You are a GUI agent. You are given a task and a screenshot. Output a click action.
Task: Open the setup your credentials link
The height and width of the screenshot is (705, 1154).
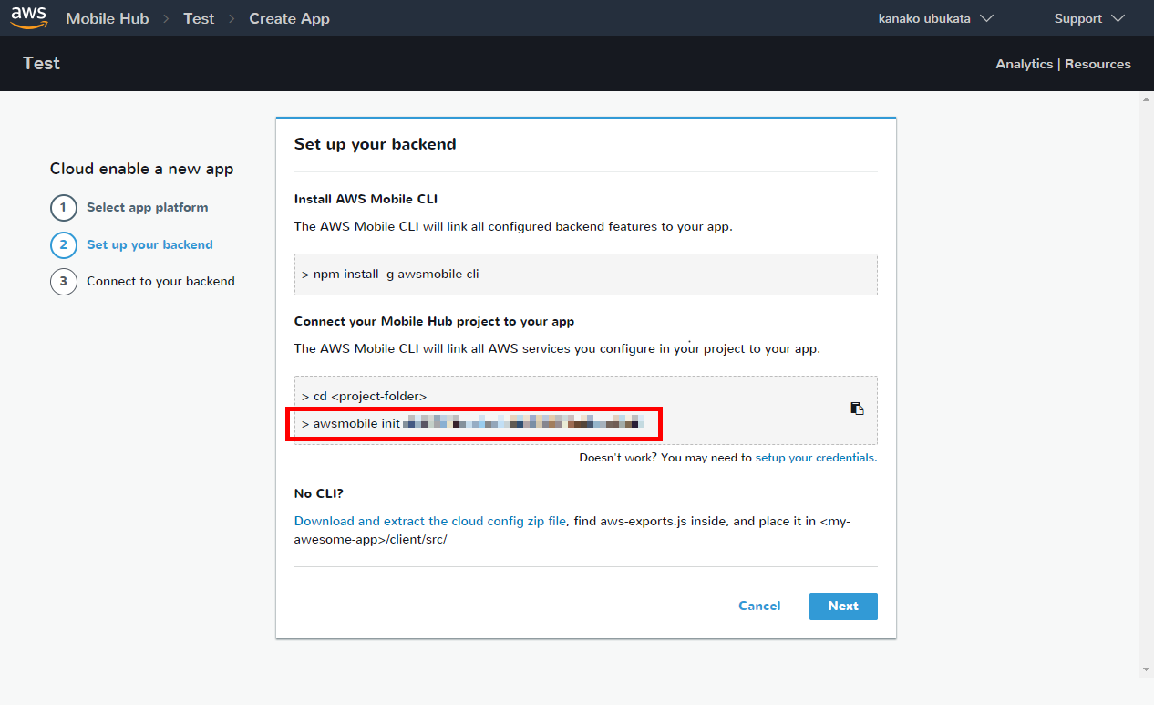(x=816, y=458)
